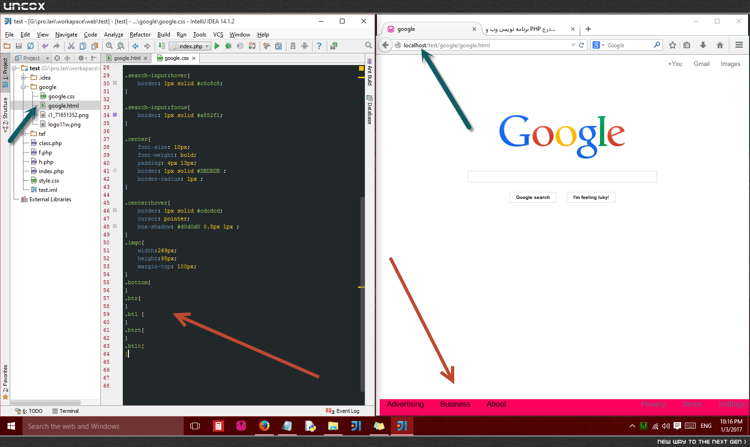The image size is (750, 447).
Task: Click Scroll from Source icon in Project panel
Action: click(x=57, y=58)
